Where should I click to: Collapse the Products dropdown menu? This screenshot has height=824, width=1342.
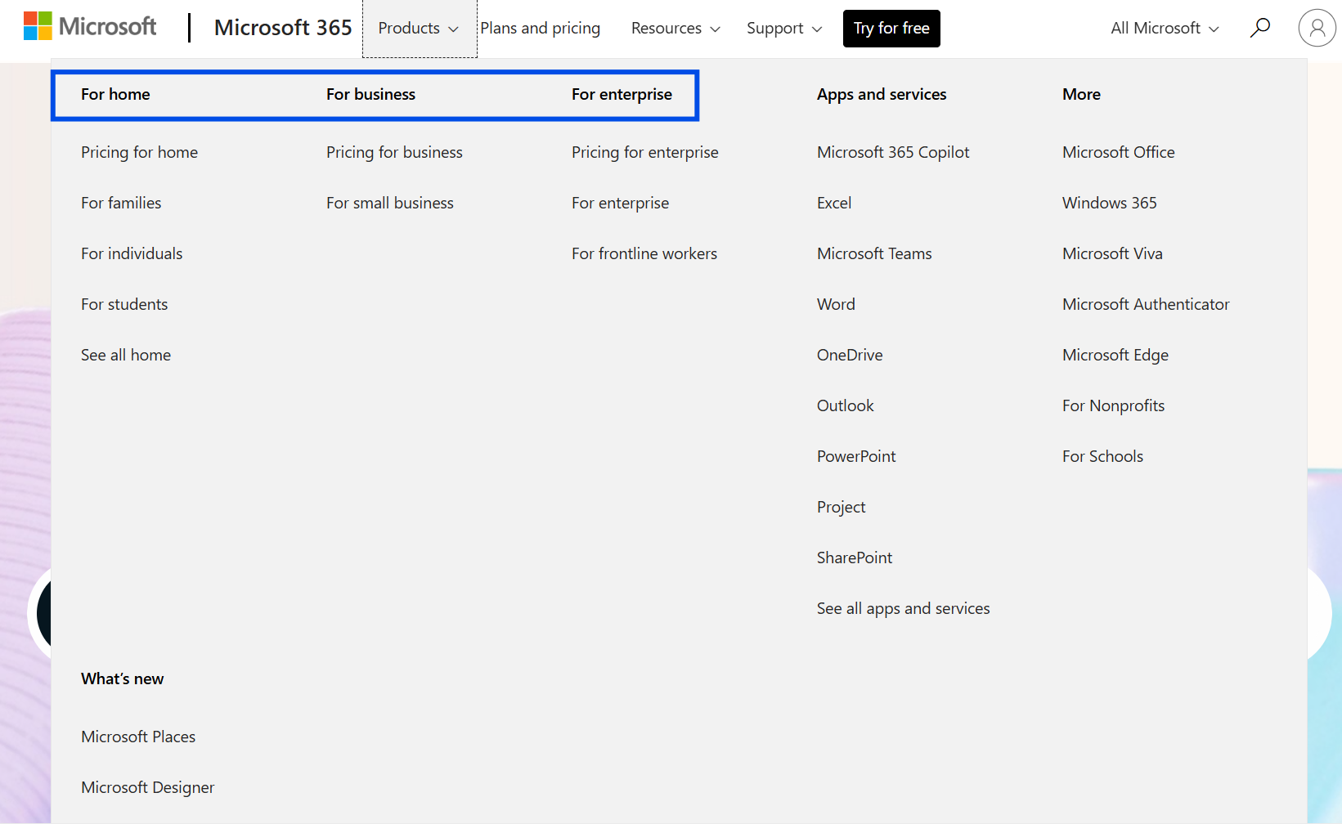419,29
